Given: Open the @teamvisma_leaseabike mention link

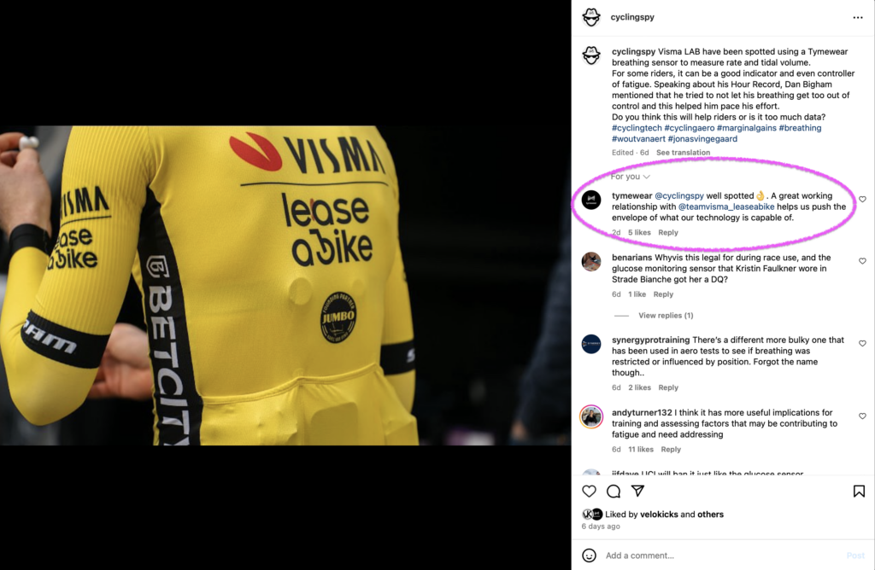Looking at the screenshot, I should (x=726, y=206).
